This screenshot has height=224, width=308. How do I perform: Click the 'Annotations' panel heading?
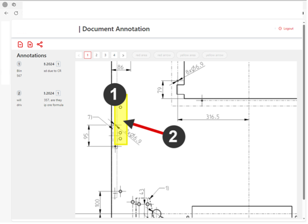point(31,56)
